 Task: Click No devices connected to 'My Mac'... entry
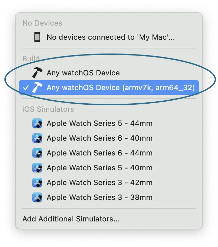pos(109,37)
